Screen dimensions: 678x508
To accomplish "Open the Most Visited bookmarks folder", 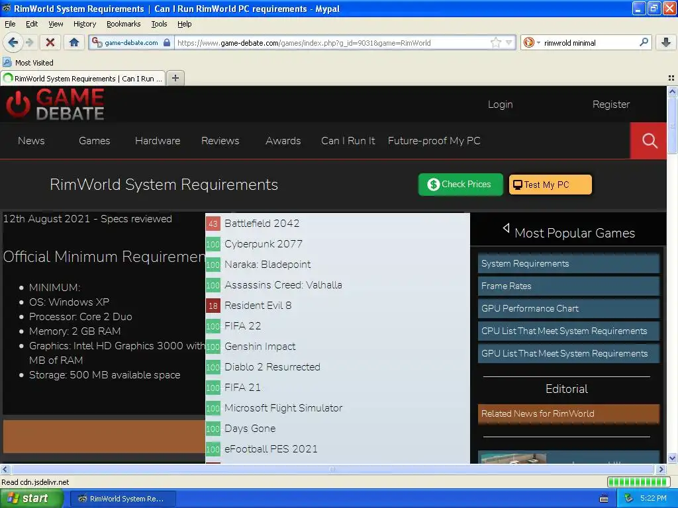I will (x=28, y=63).
